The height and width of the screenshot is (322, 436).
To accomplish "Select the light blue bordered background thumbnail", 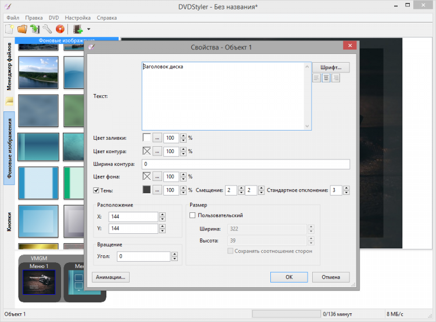I will tap(38, 183).
